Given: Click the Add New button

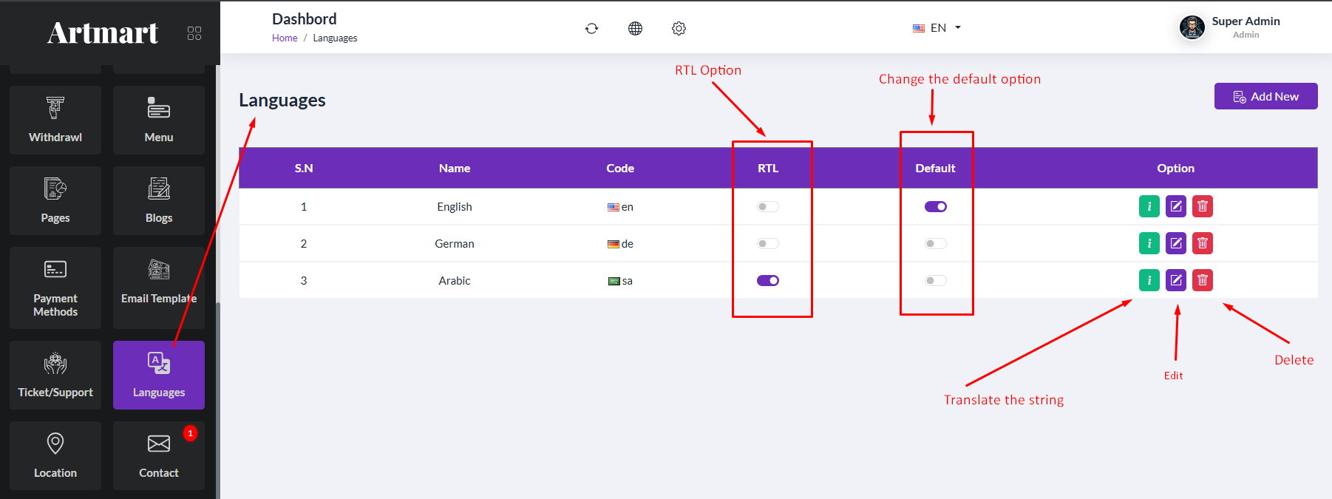Looking at the screenshot, I should (x=1265, y=96).
